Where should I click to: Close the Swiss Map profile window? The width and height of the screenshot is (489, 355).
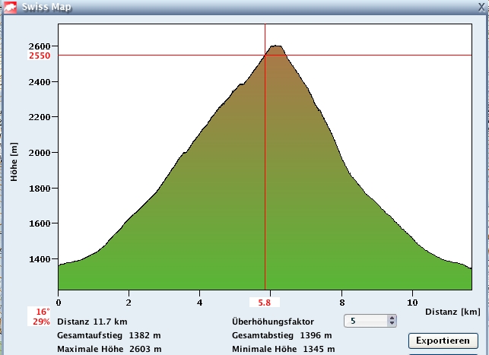pos(481,6)
